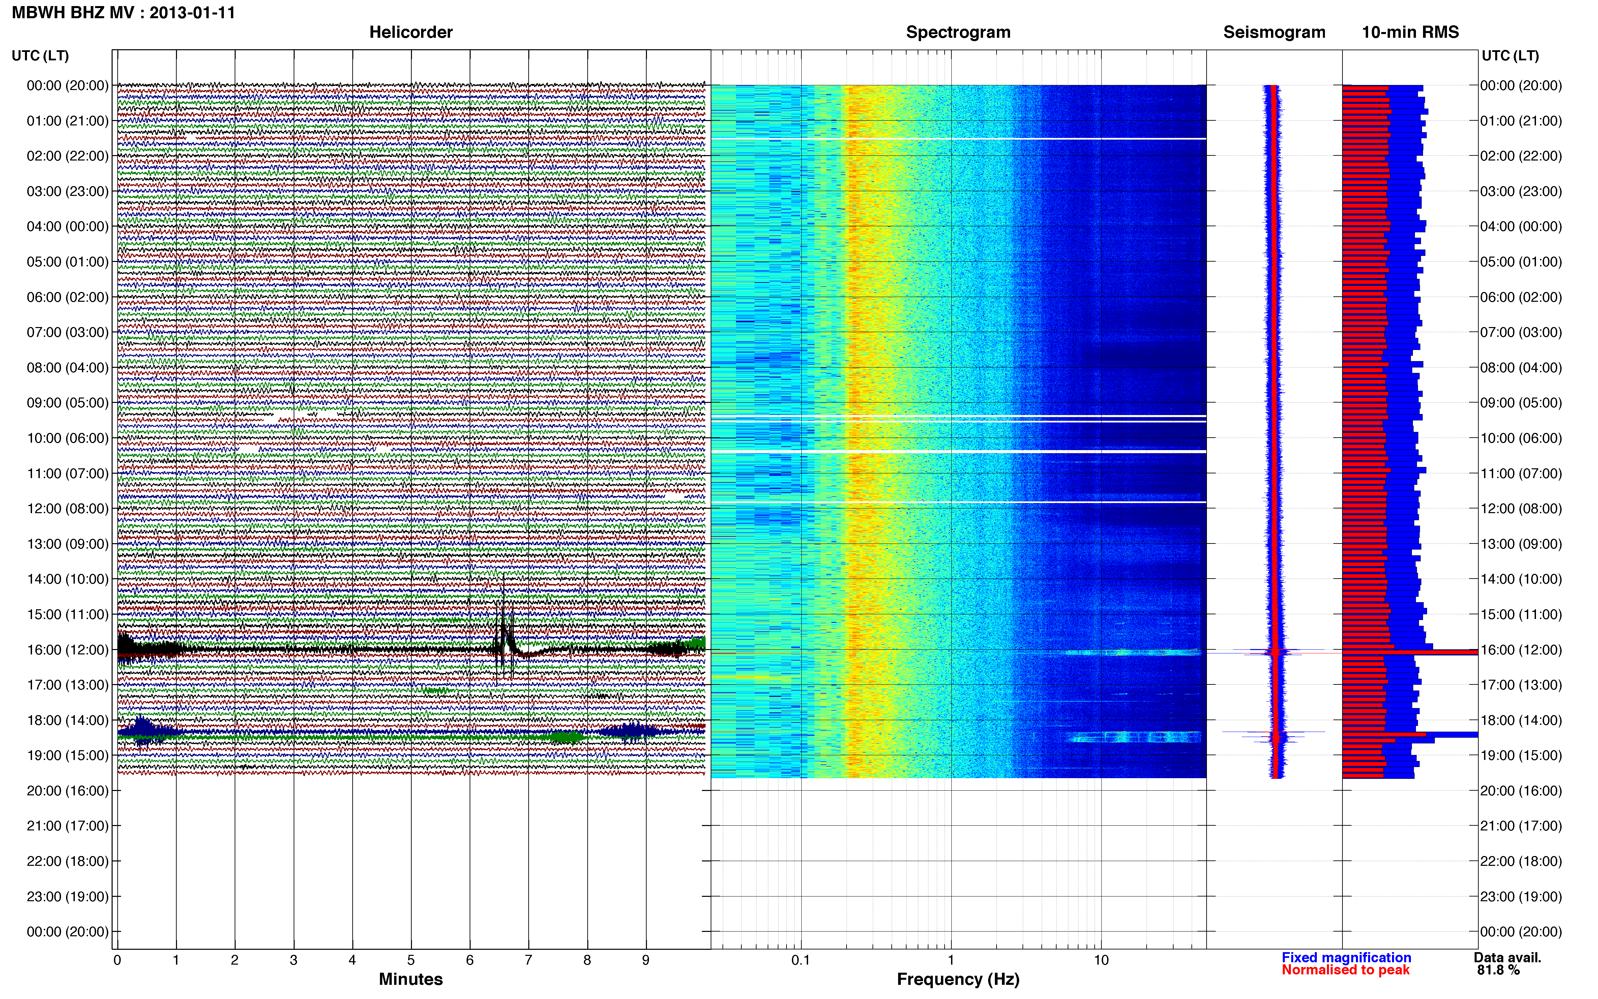Click the Frequency (Hz) axis title
Screen dimensions: 1598x999
point(958,979)
